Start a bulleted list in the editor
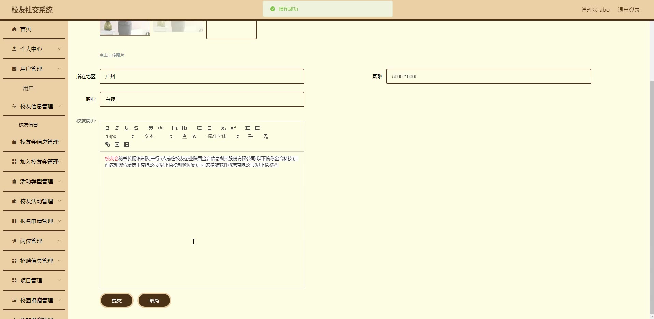654x319 pixels. pyautogui.click(x=209, y=128)
